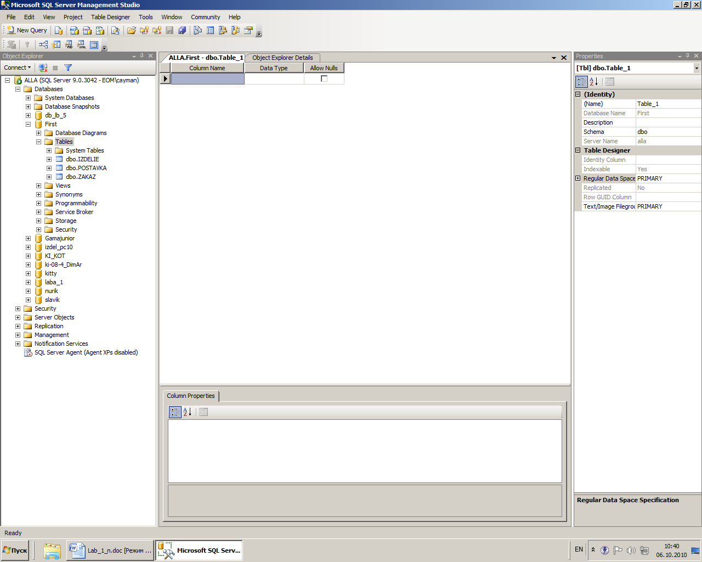Click the Summary page toolbar icon
This screenshot has width=702, height=562.
click(211, 30)
